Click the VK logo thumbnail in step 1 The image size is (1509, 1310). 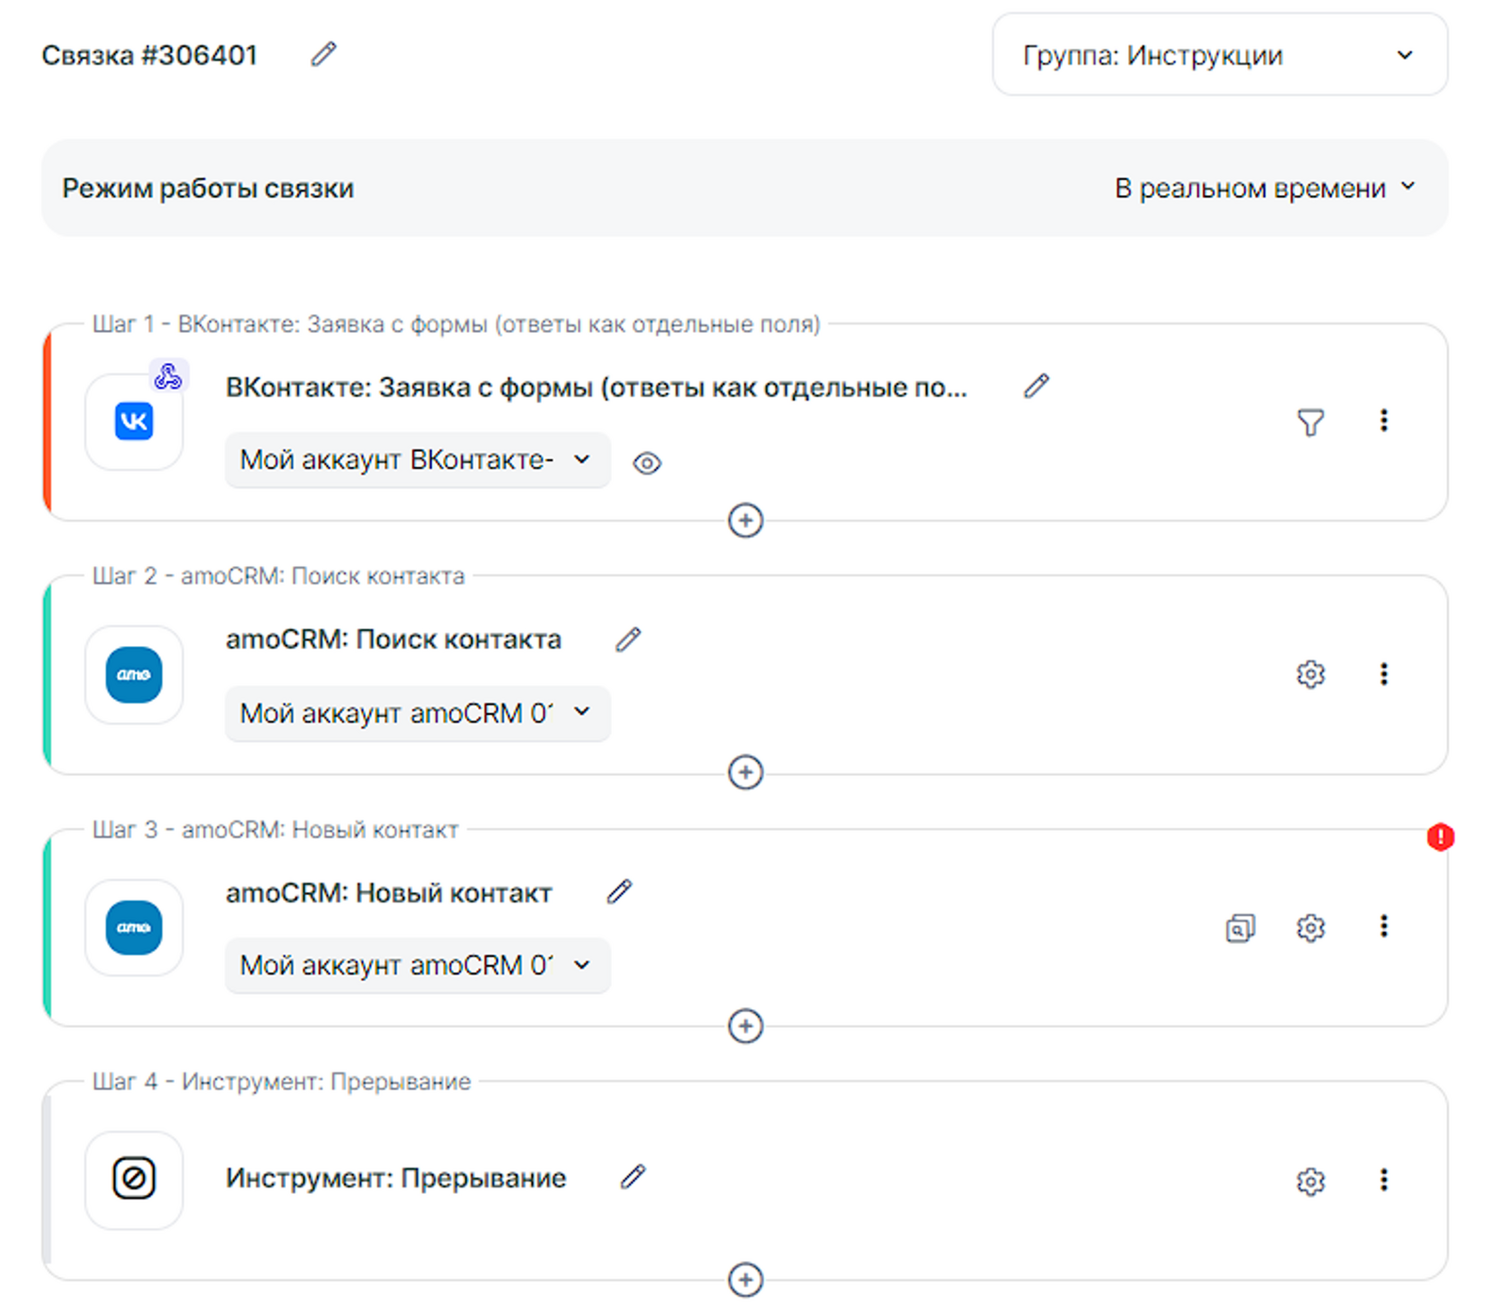(134, 422)
